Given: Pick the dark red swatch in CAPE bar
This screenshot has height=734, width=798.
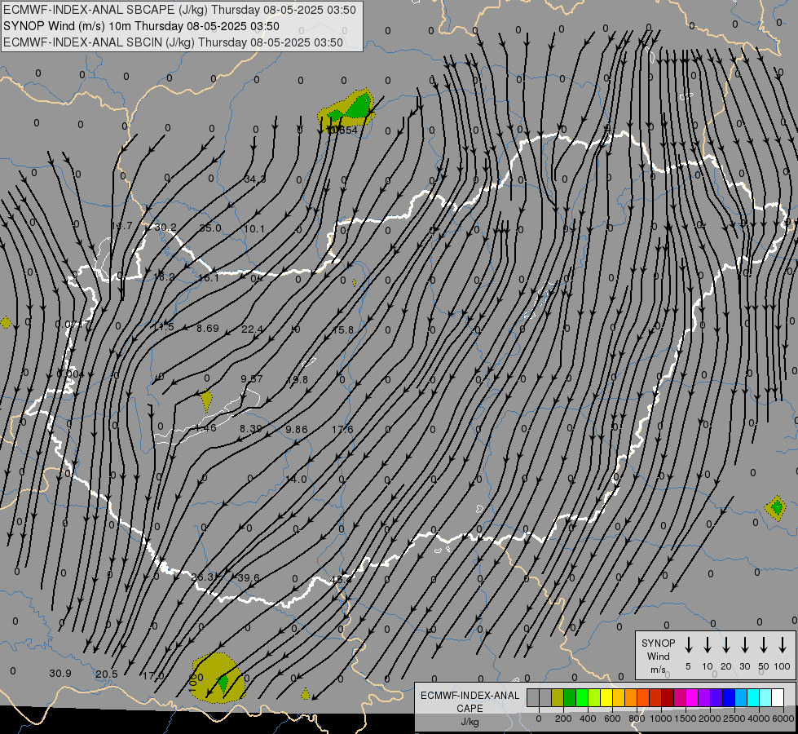Looking at the screenshot, I should click(x=668, y=697).
